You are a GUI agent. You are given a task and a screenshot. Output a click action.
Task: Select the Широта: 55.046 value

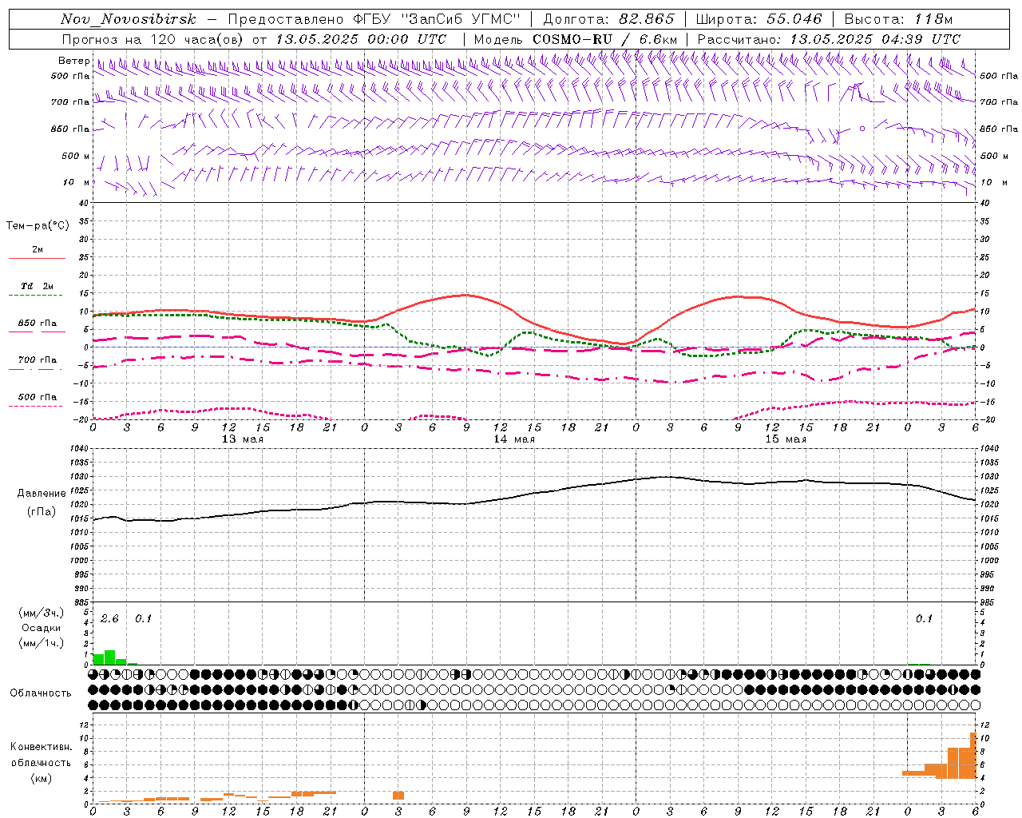click(x=759, y=19)
